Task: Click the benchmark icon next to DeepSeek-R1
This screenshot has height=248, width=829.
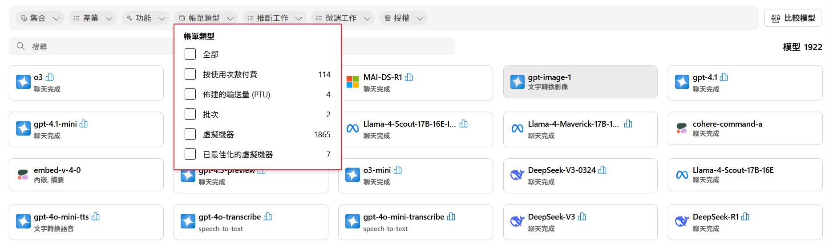Action: pyautogui.click(x=745, y=217)
